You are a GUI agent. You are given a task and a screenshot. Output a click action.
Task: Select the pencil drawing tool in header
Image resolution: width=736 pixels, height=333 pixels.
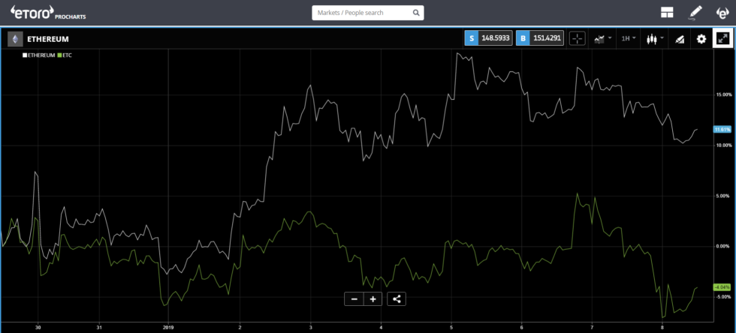[695, 13]
